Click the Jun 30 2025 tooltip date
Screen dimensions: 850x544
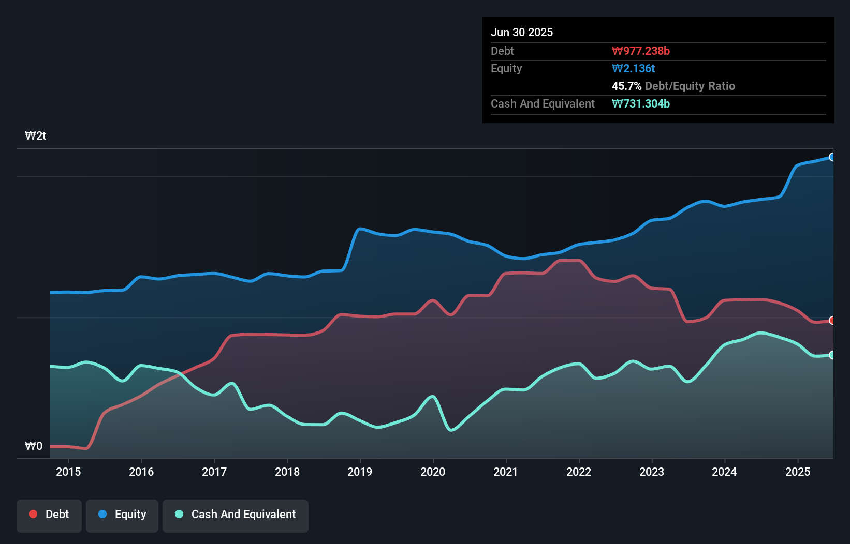522,32
